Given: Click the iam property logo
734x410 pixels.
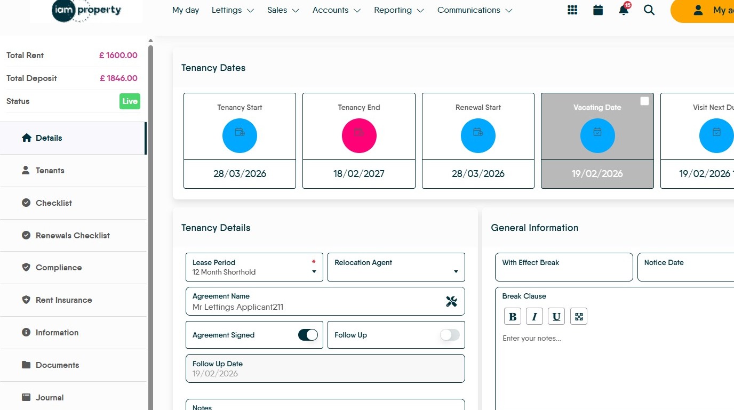Looking at the screenshot, I should 86,11.
